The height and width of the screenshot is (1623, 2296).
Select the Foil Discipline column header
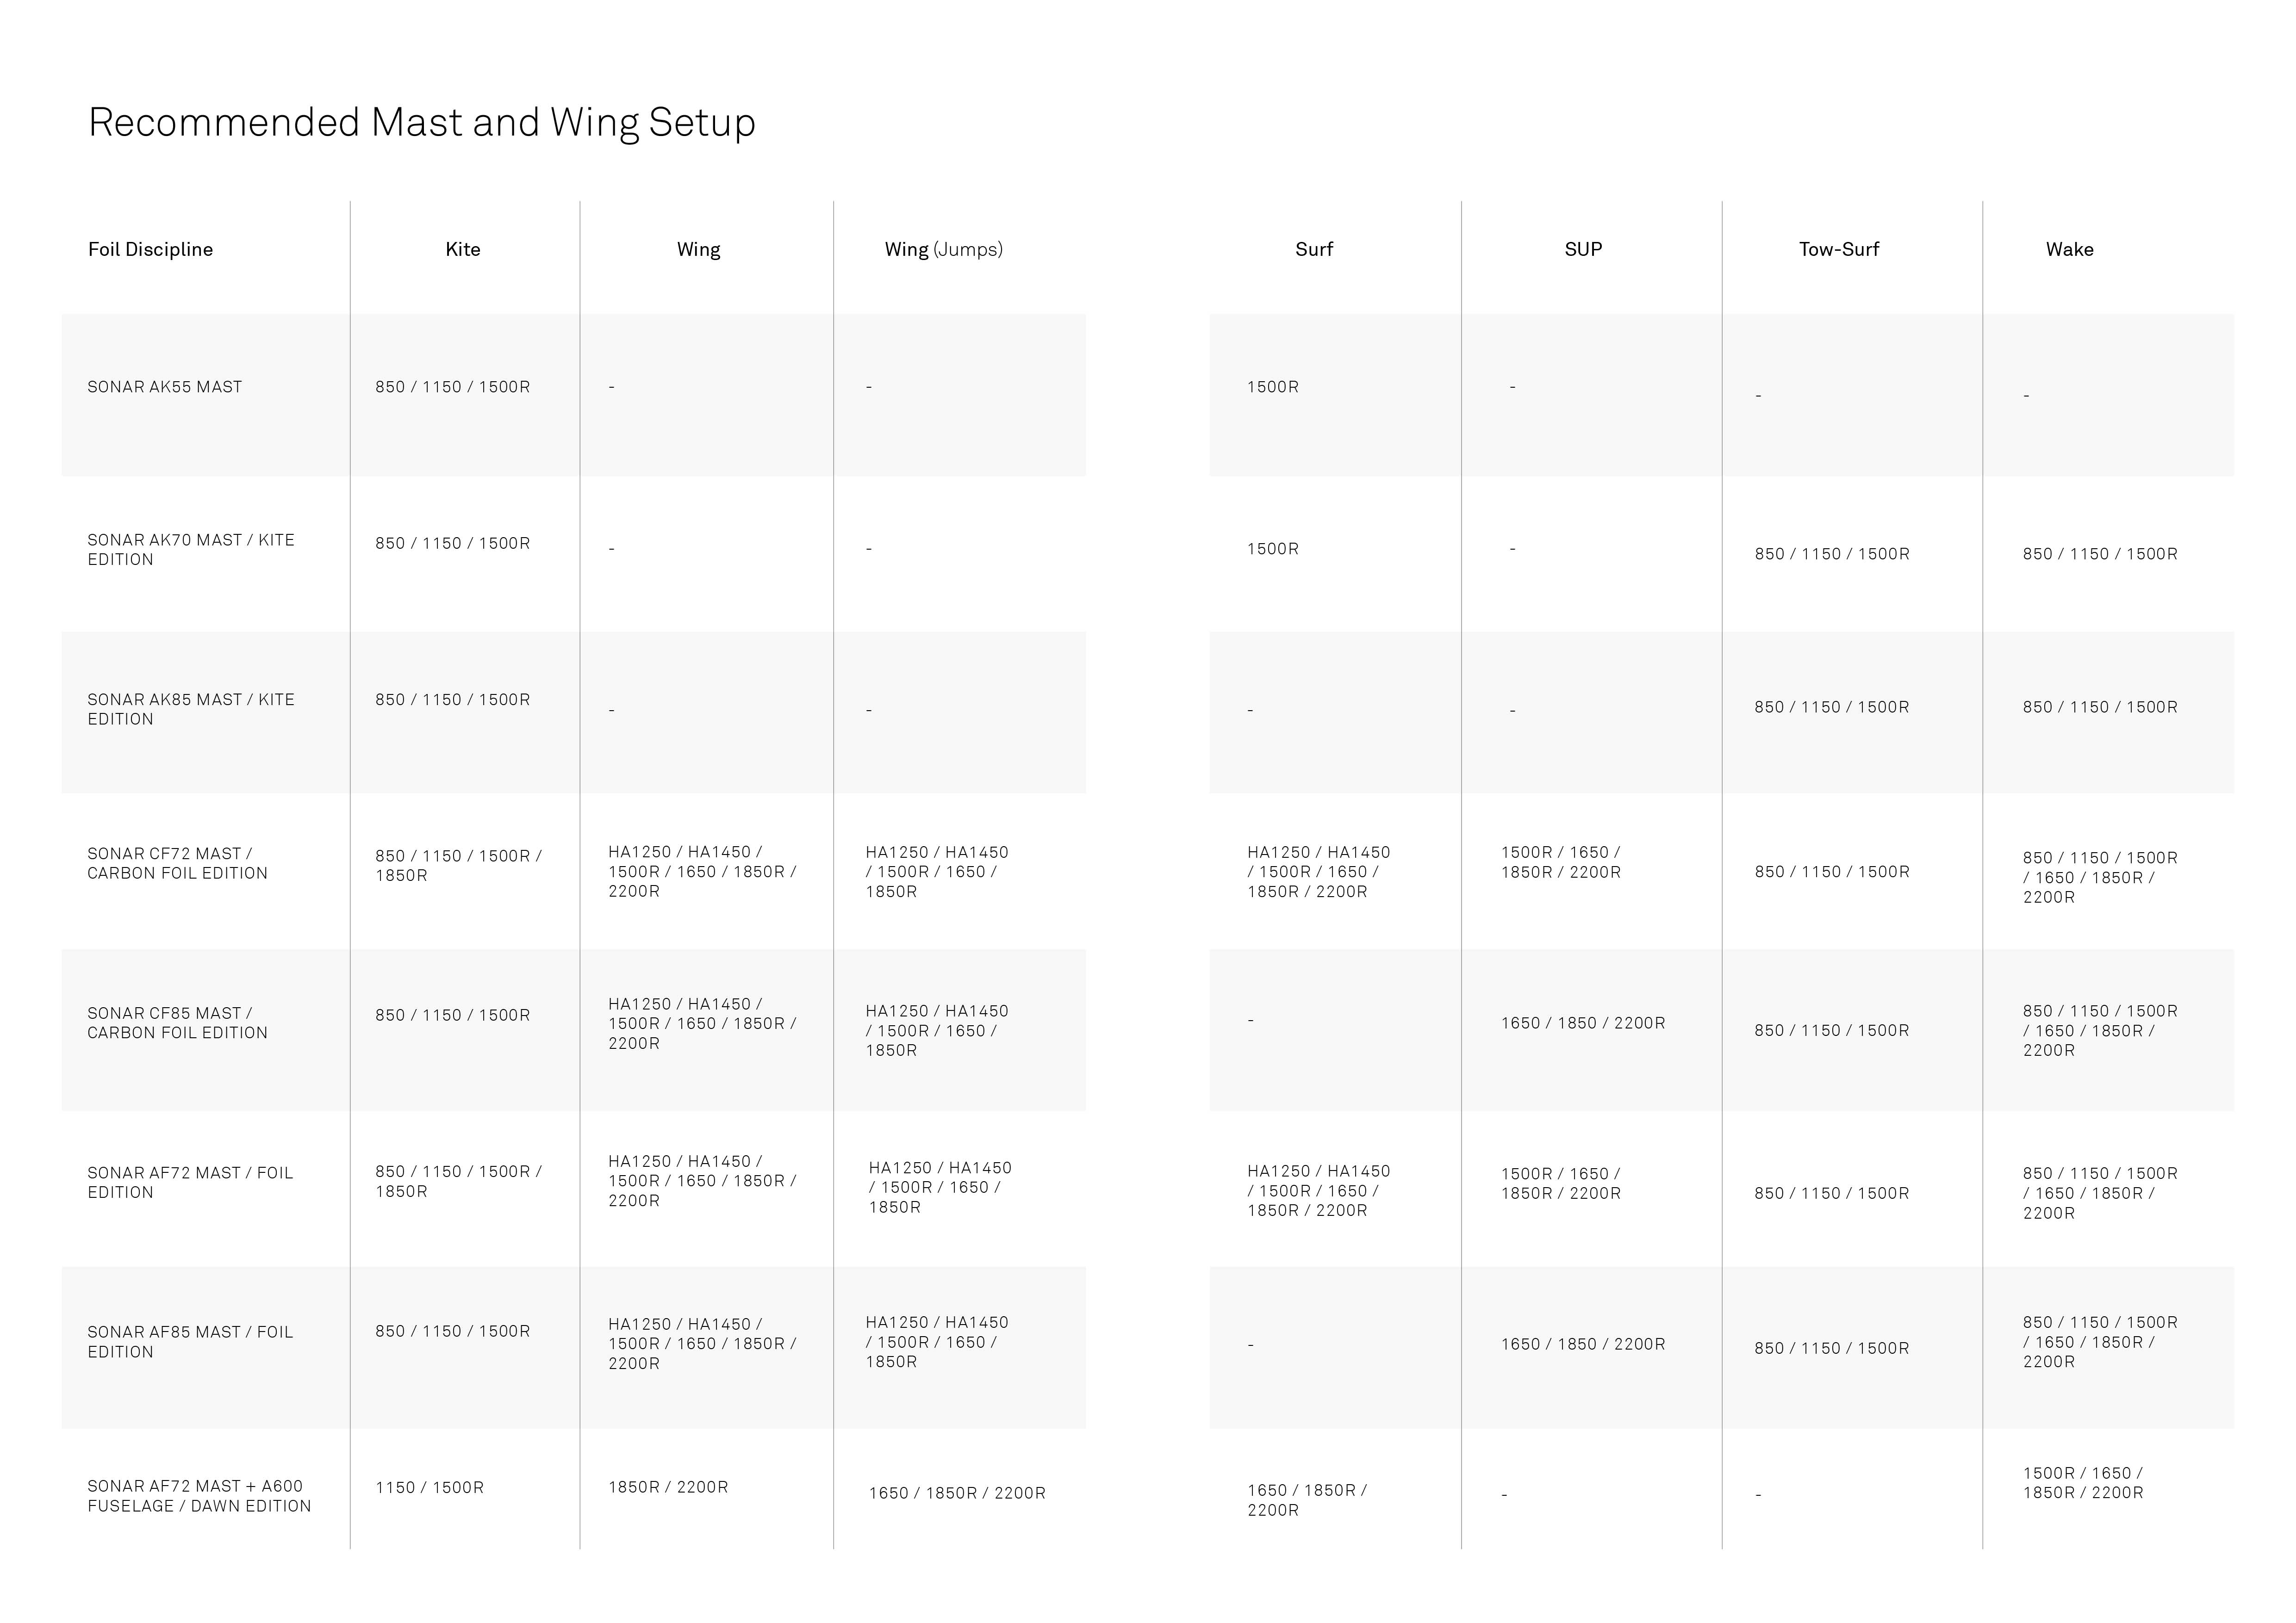point(150,249)
